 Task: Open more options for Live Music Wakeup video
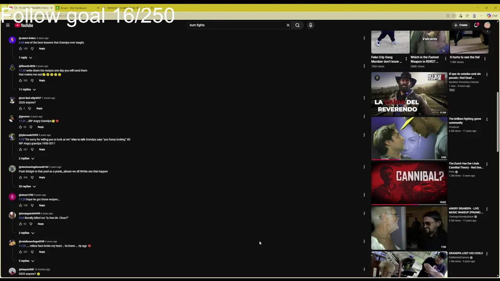click(487, 209)
